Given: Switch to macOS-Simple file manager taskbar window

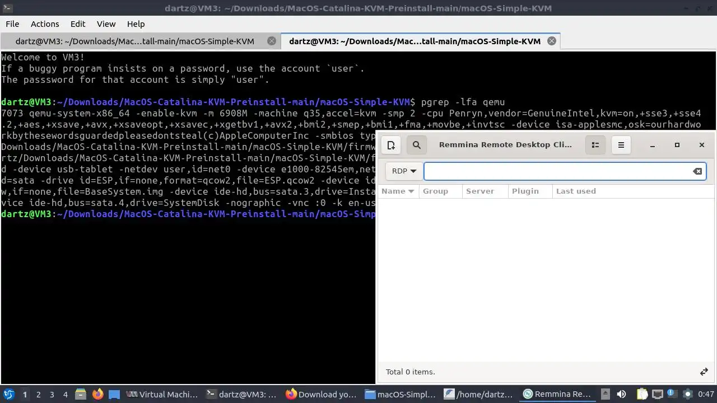Looking at the screenshot, I should [401, 394].
